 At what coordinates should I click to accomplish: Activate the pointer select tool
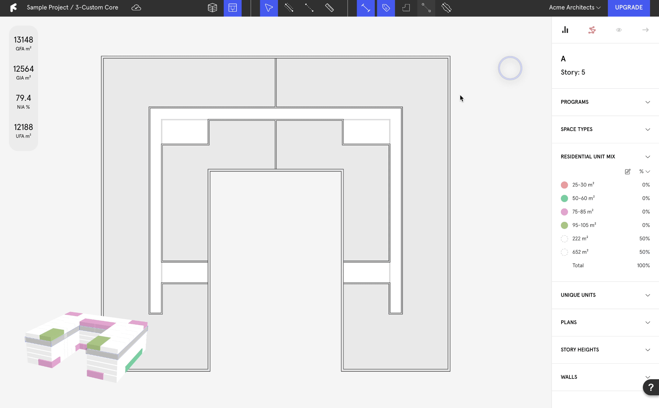pos(269,8)
